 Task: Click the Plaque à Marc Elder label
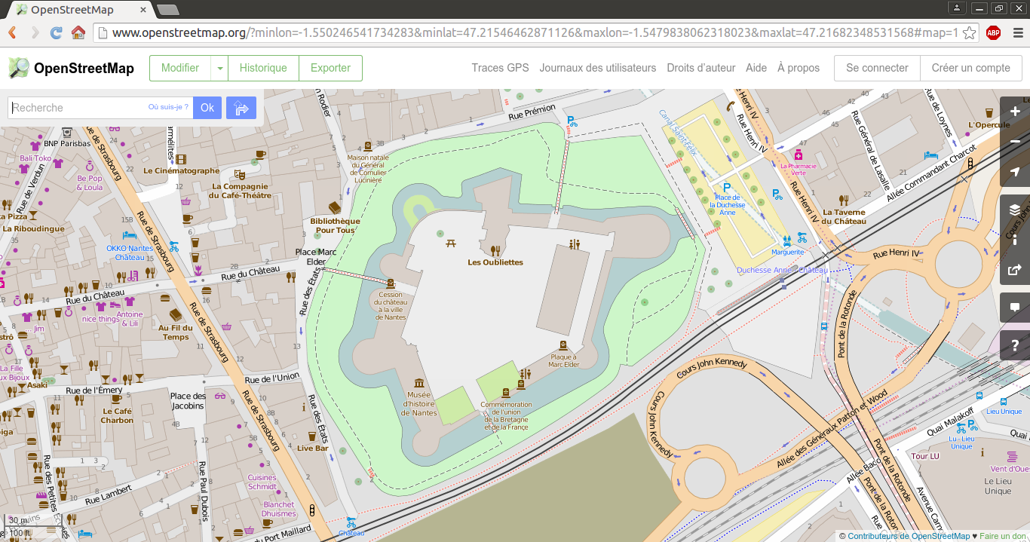[563, 360]
